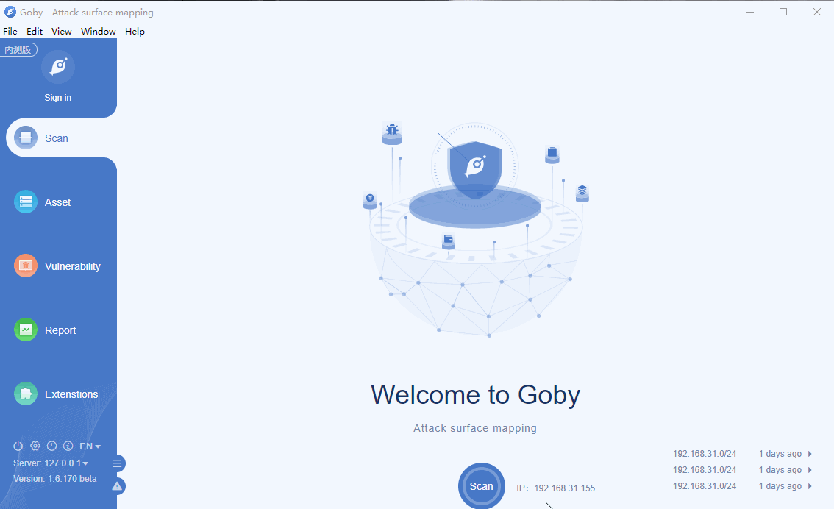Screen dimensions: 834x509
Task: Click the warning triangle icon on sidebar edge
Action: [x=117, y=486]
